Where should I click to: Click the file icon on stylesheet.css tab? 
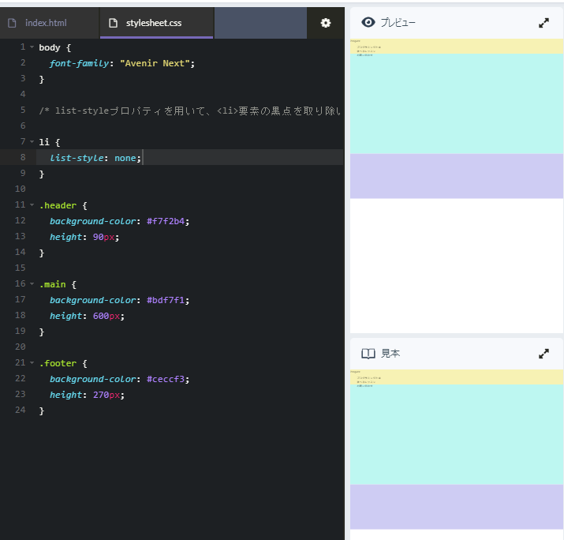pyautogui.click(x=113, y=23)
